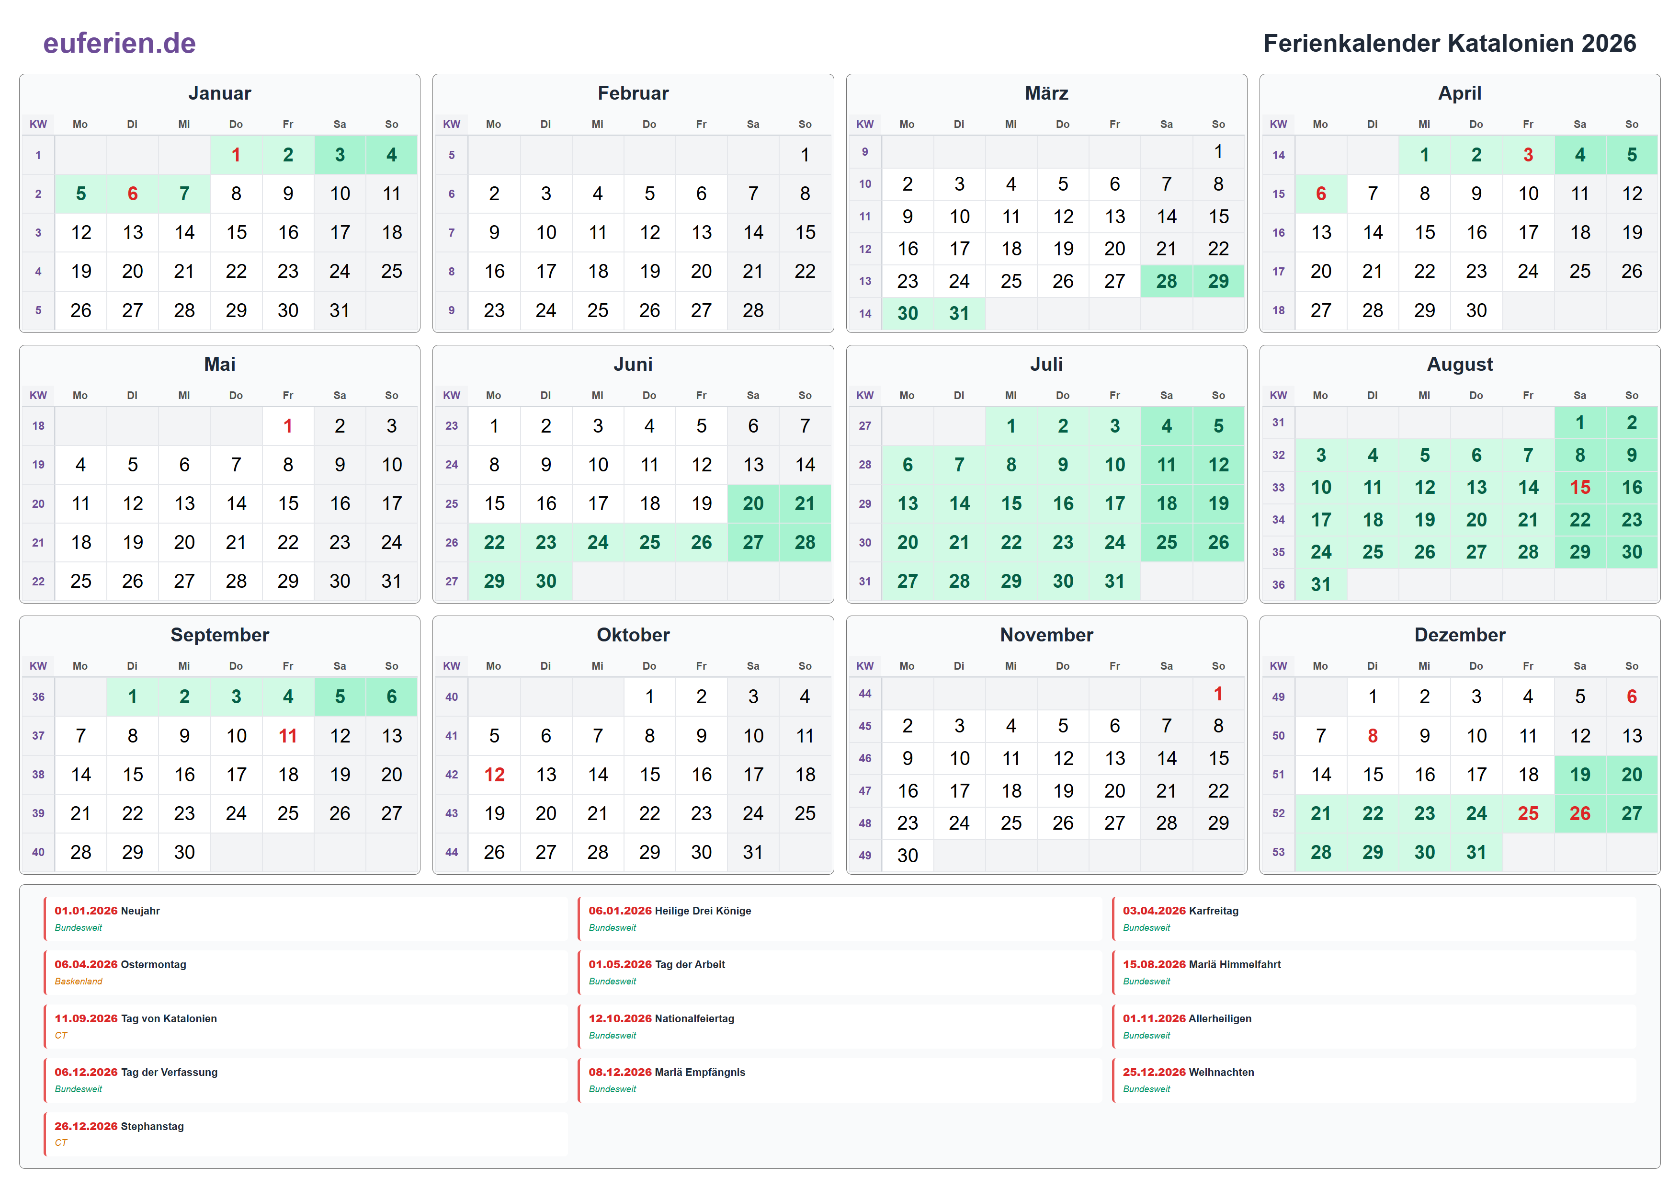Select December 6 red holiday date
Image resolution: width=1680 pixels, height=1188 pixels.
click(x=1632, y=697)
